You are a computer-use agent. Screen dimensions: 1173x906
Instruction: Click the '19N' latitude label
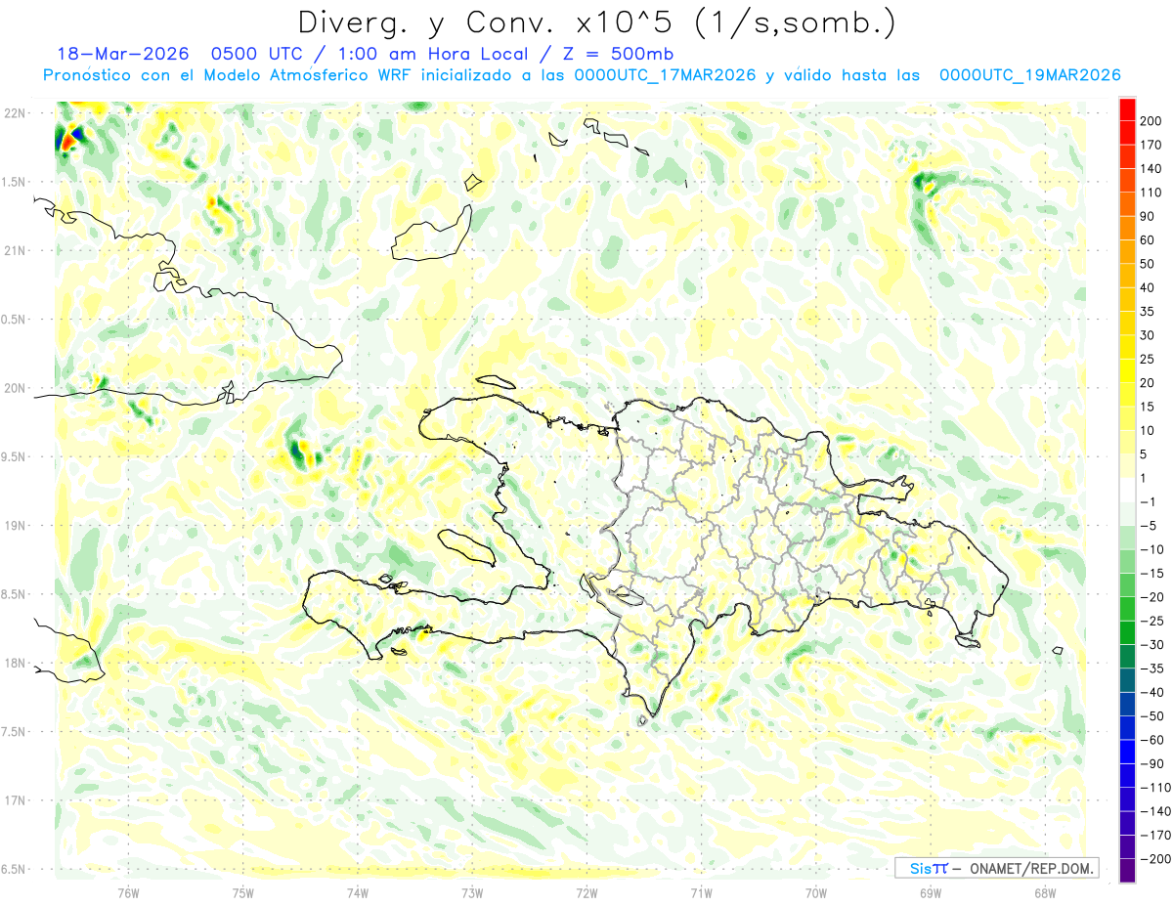click(16, 525)
